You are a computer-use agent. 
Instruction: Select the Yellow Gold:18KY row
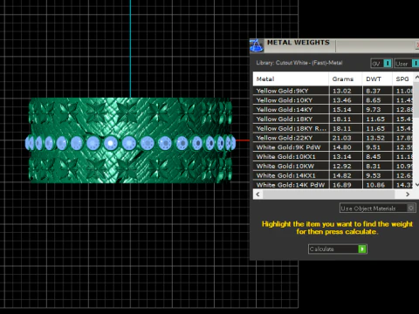pyautogui.click(x=333, y=119)
